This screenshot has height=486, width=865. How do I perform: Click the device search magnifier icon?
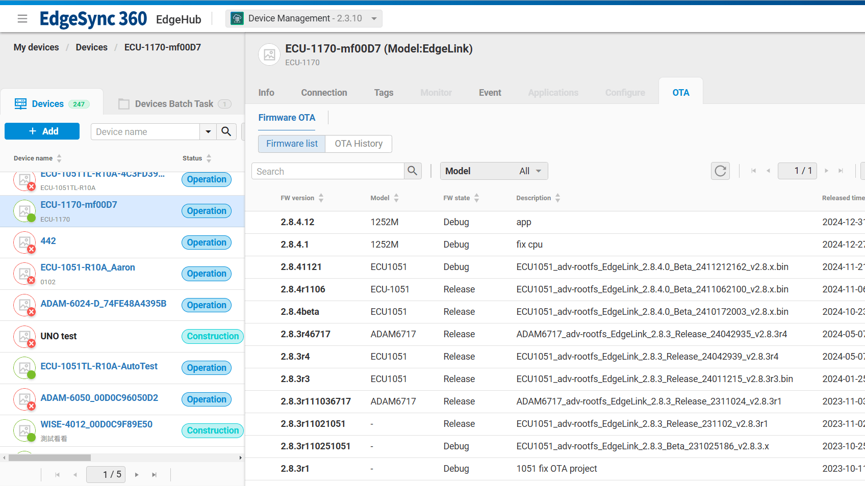[226, 131]
